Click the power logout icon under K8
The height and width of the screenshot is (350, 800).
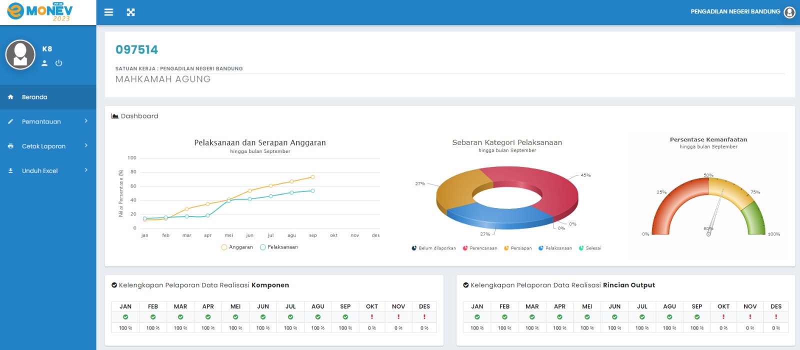(58, 63)
